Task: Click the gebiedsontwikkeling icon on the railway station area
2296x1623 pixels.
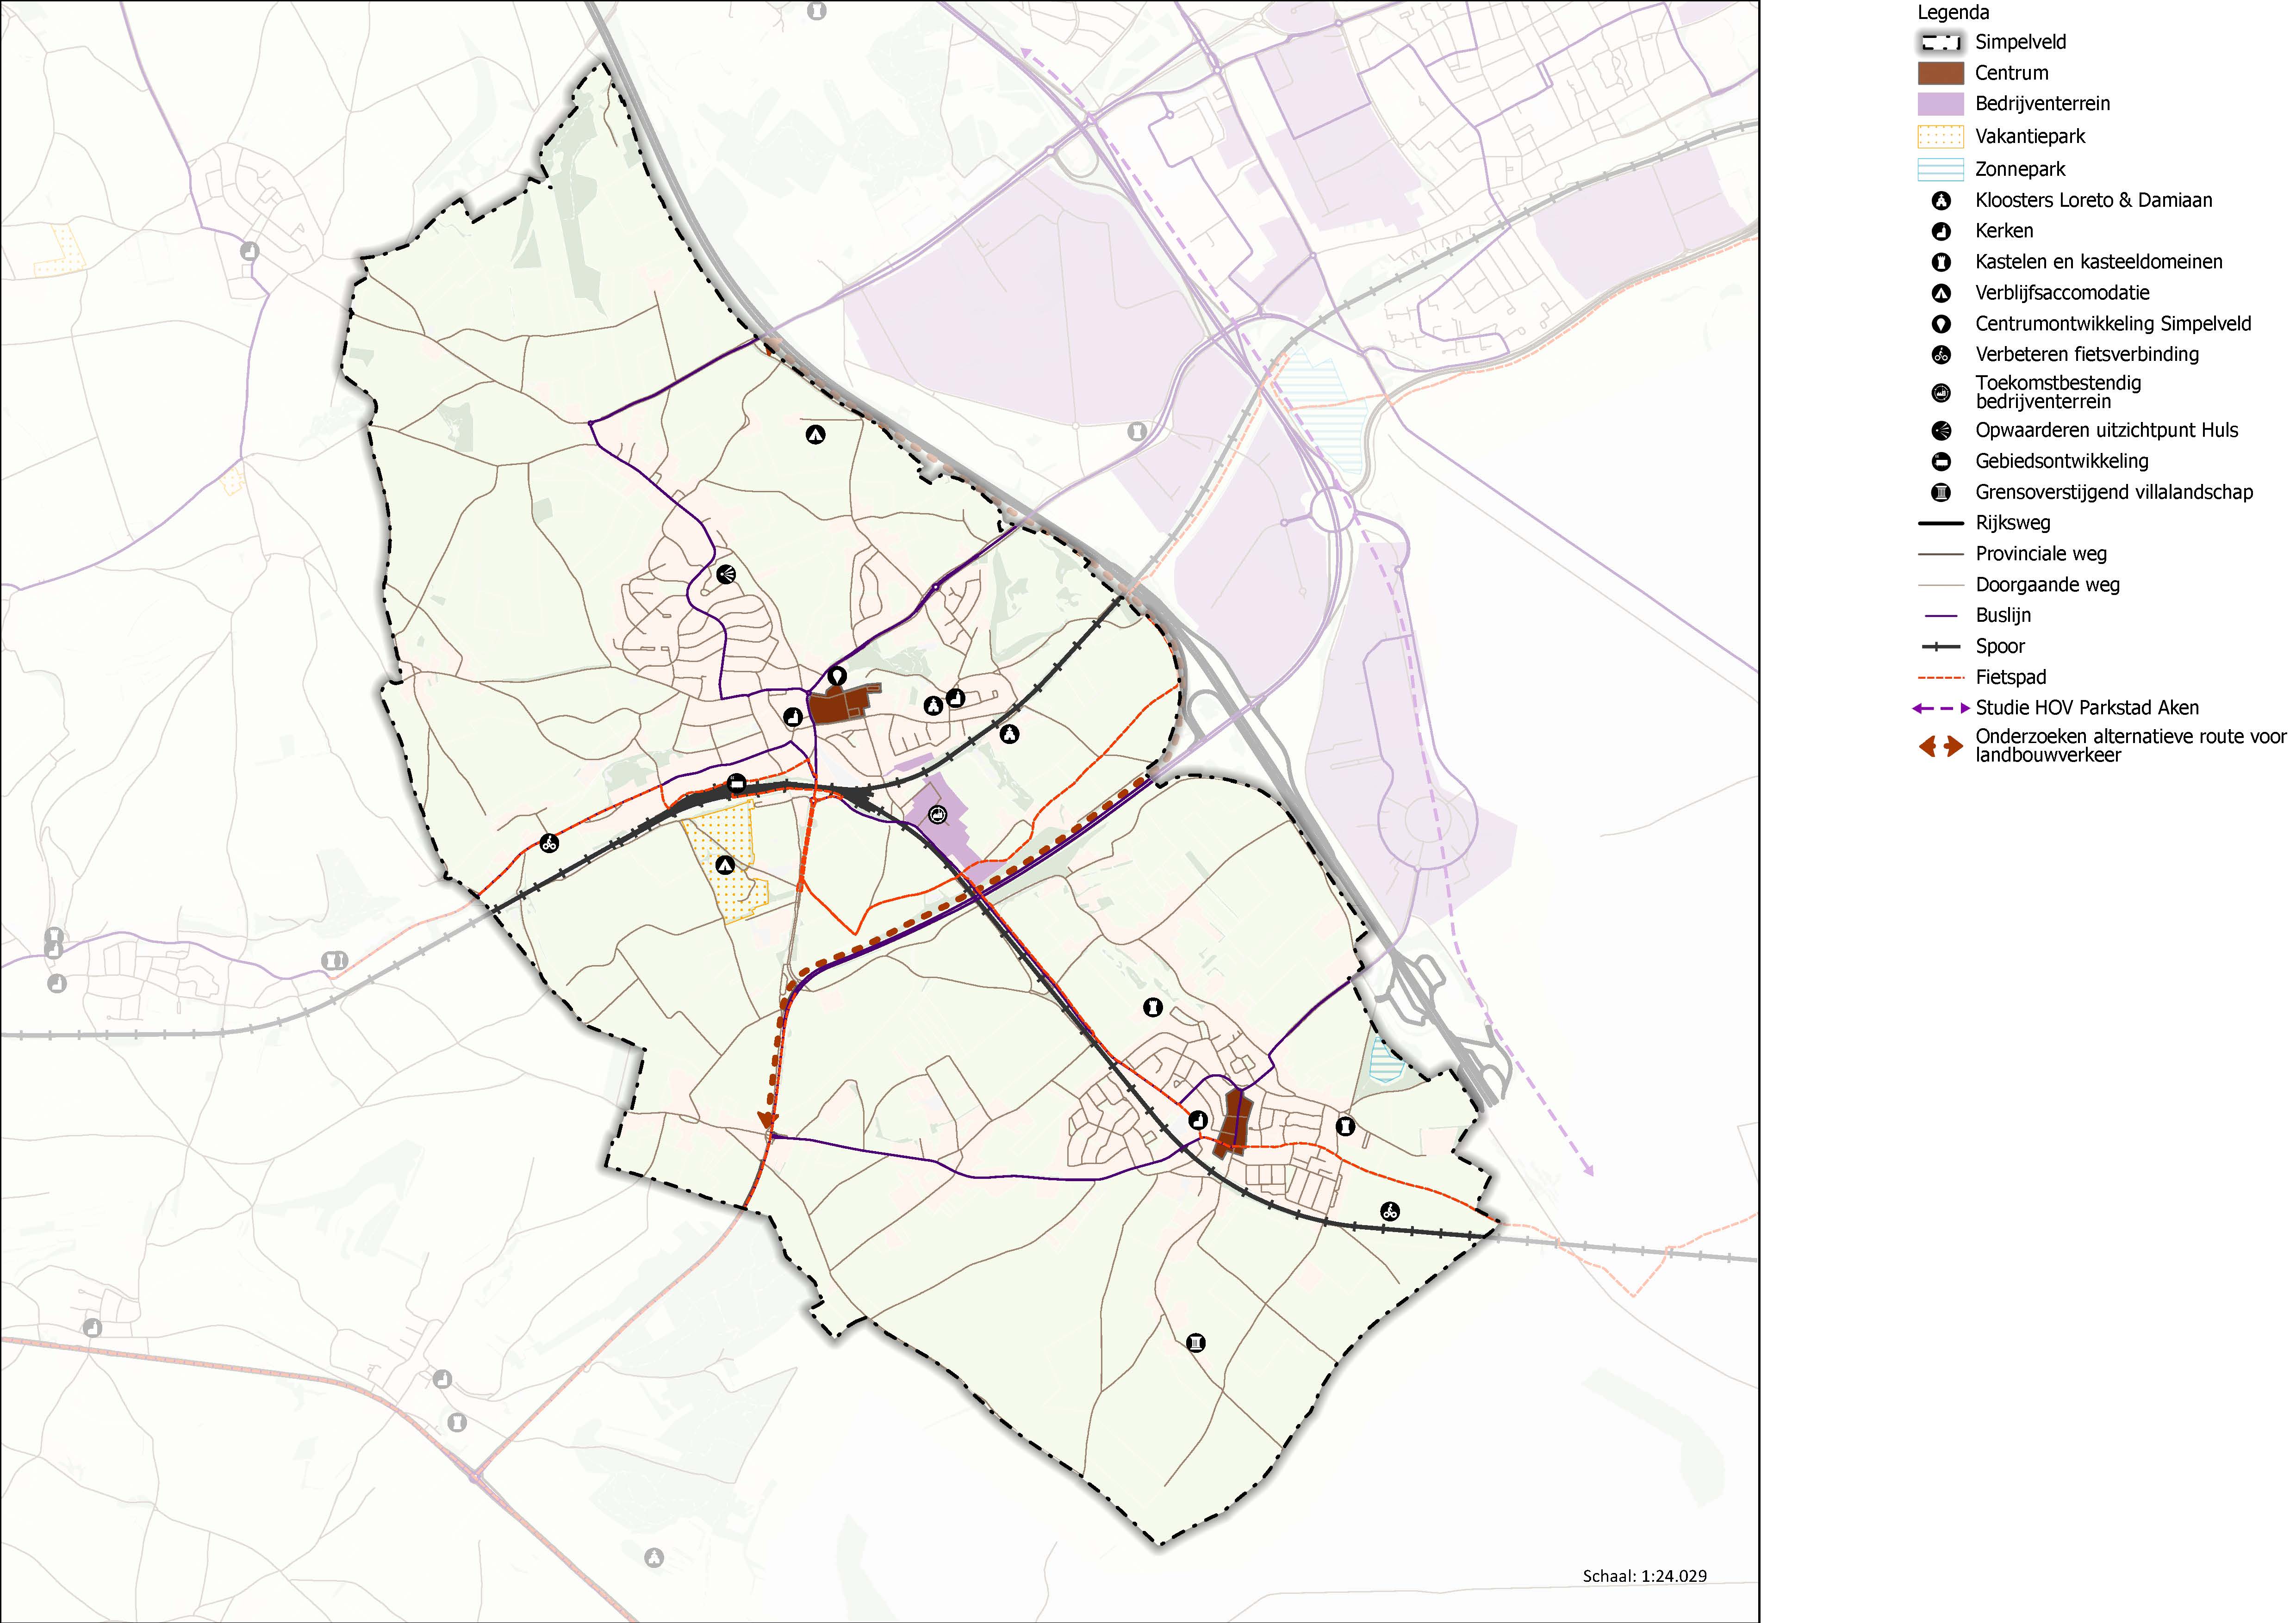Action: [x=737, y=784]
